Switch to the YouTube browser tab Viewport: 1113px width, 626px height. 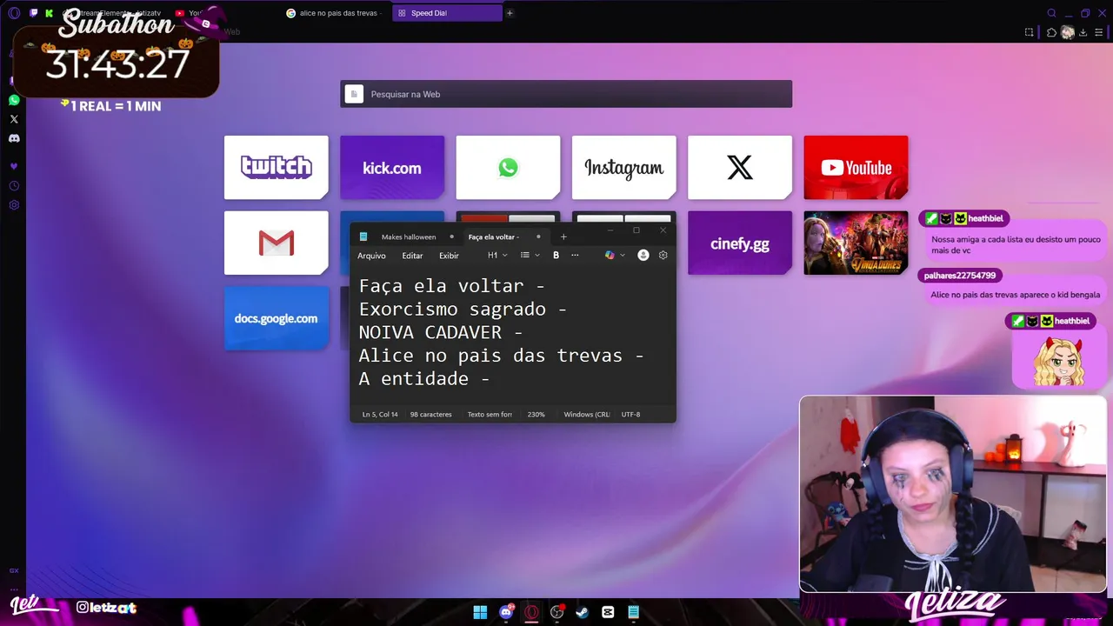tap(190, 13)
